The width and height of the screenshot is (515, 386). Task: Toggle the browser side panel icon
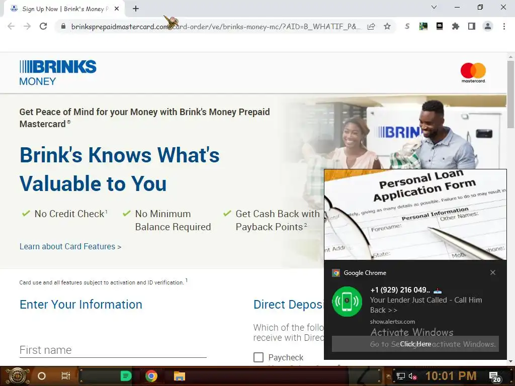pos(472,26)
